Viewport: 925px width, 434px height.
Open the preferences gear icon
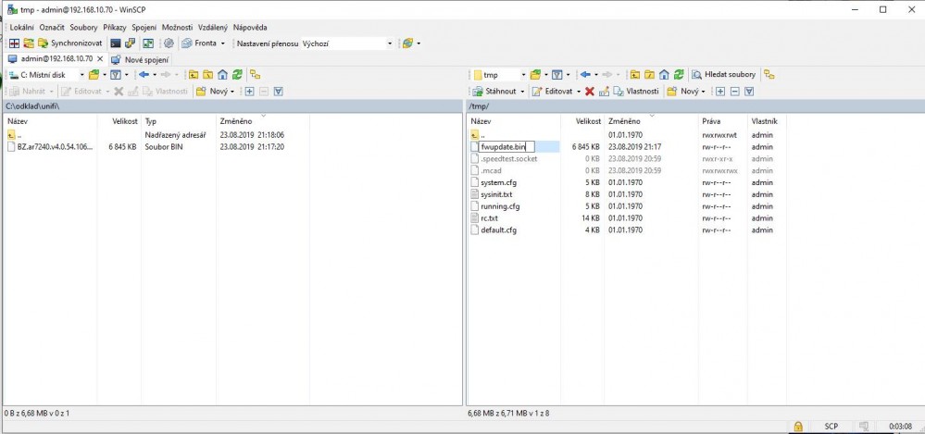click(169, 43)
